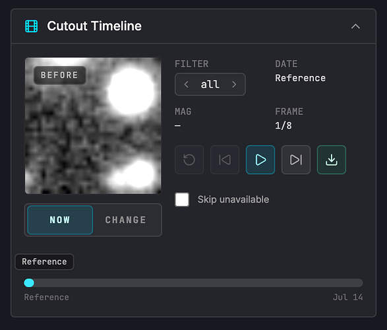Click the timeline slider handle
387x330 pixels.
(x=29, y=283)
